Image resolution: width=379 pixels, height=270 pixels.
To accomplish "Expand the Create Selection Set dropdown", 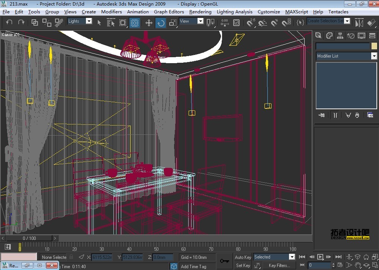I will [347, 21].
